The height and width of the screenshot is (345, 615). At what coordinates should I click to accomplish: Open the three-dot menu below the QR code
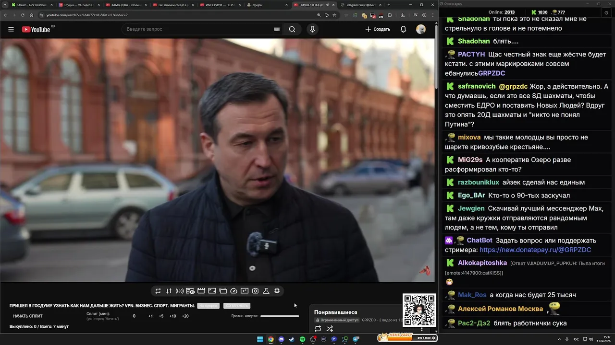pos(422,329)
